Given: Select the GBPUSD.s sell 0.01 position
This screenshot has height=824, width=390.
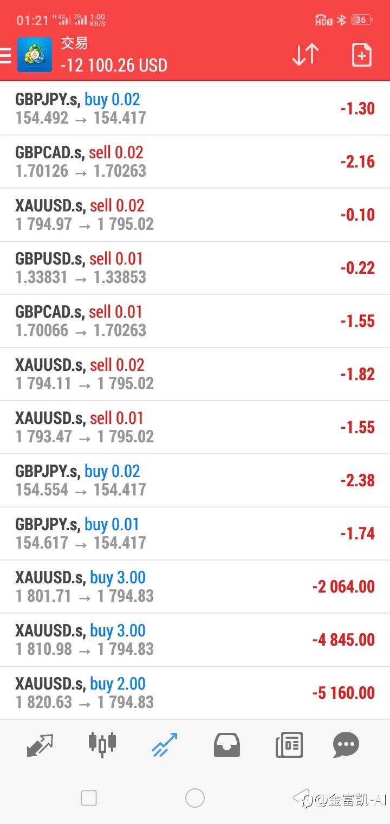Looking at the screenshot, I should [x=195, y=268].
